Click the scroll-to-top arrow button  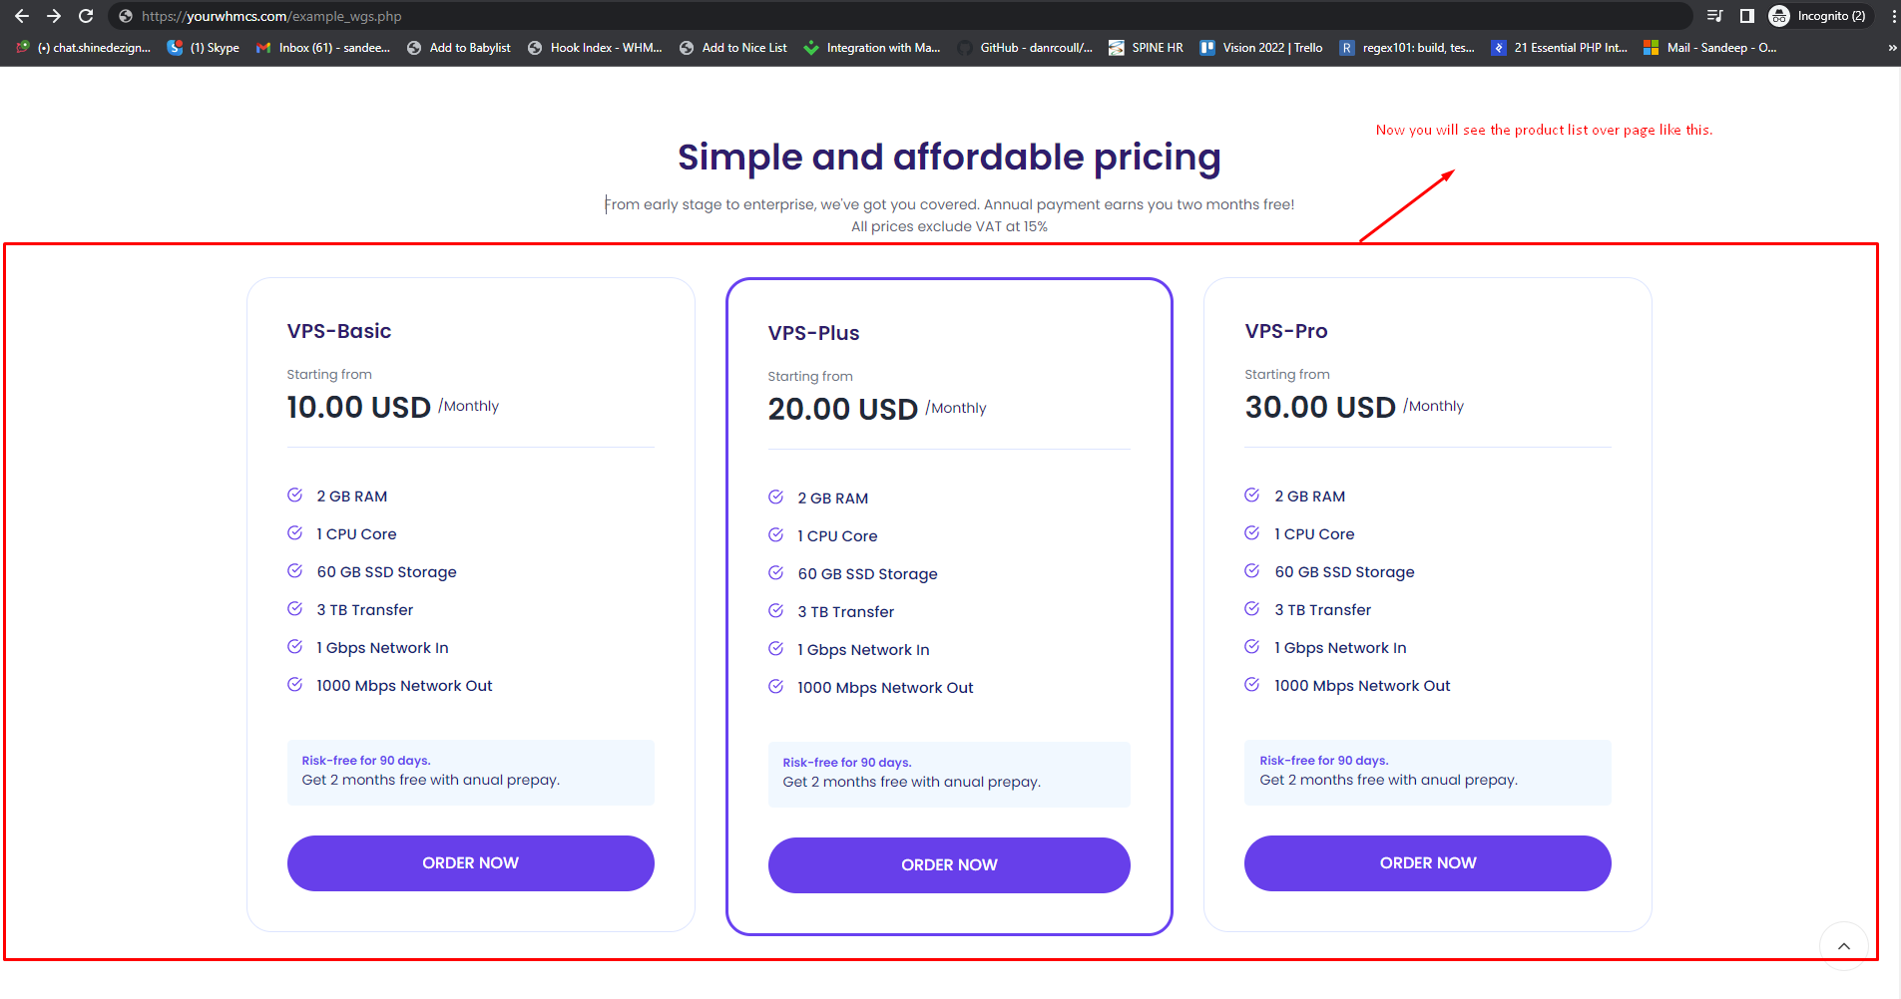(x=1843, y=946)
